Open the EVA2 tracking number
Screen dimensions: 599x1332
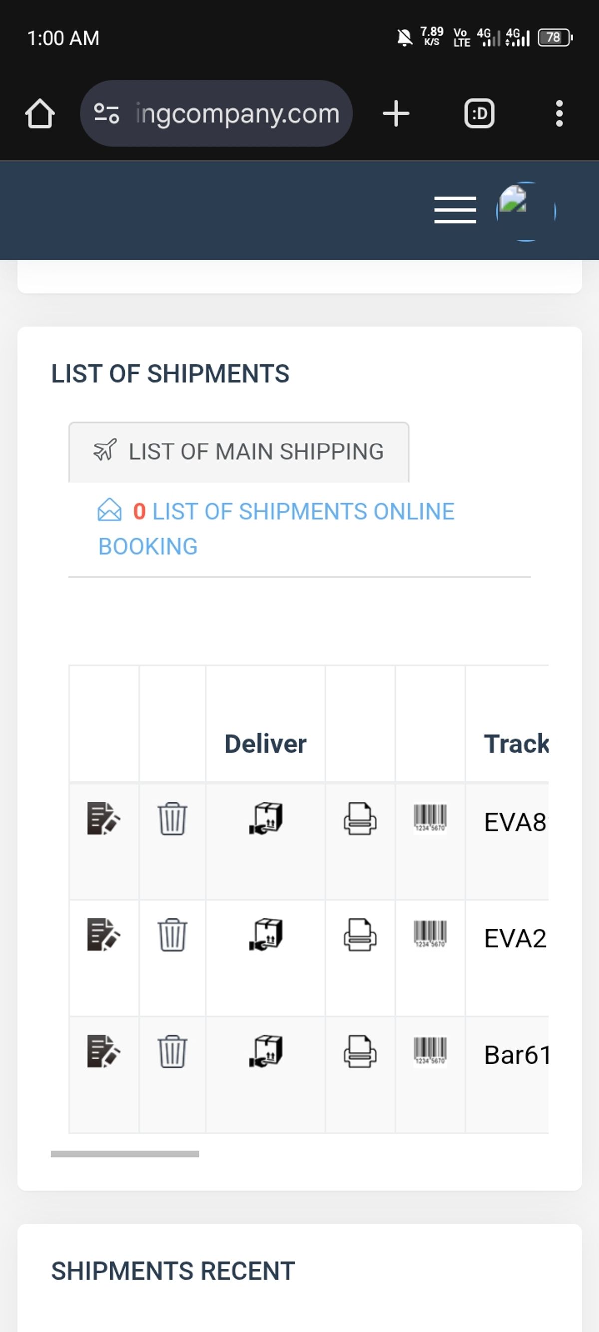point(515,938)
